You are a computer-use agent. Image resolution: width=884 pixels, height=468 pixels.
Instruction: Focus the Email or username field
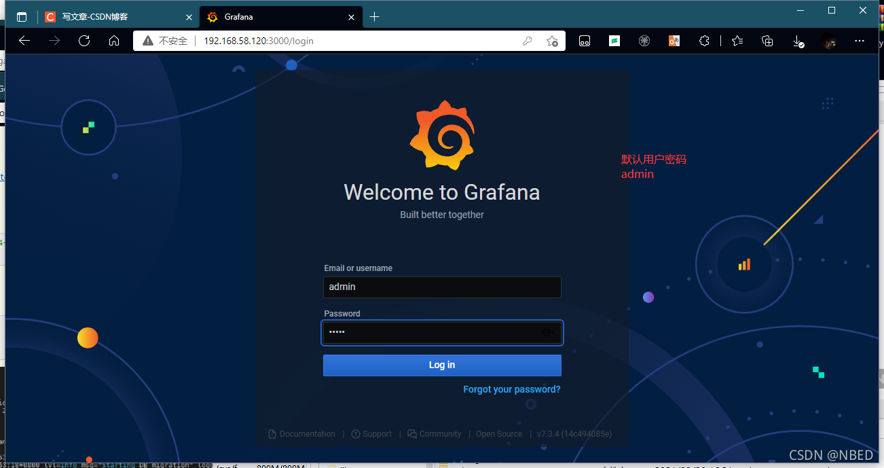(442, 287)
